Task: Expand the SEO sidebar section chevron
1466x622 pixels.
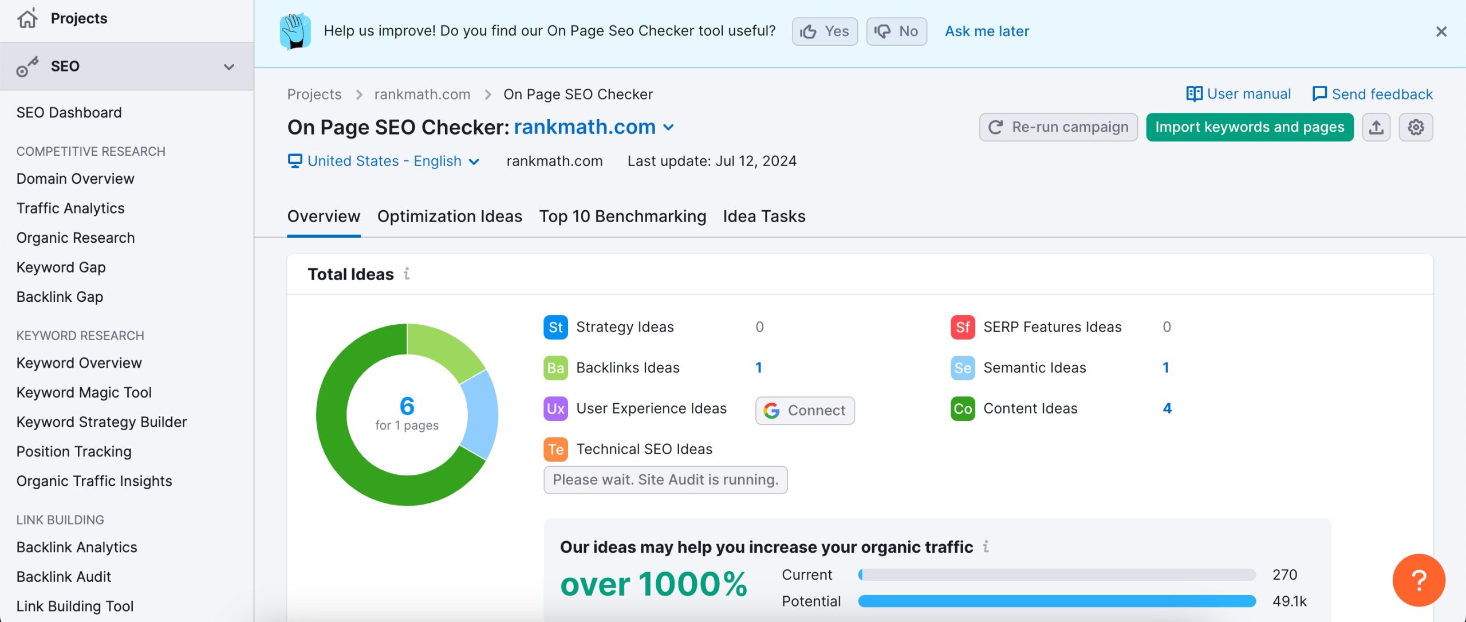Action: [229, 66]
